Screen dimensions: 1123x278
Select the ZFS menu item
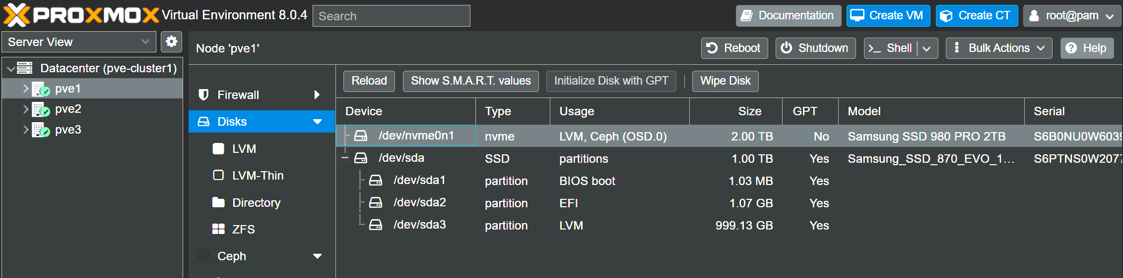coord(262,229)
